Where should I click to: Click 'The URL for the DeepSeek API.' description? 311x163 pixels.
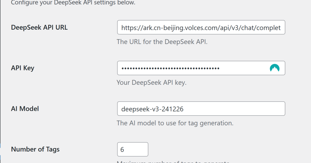pyautogui.click(x=162, y=42)
